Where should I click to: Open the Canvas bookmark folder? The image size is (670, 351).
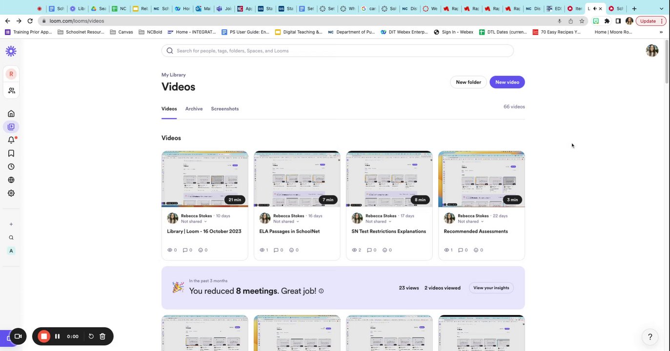[122, 32]
